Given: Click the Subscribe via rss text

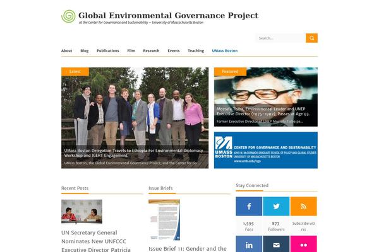Looking at the screenshot, I should coord(304,226).
